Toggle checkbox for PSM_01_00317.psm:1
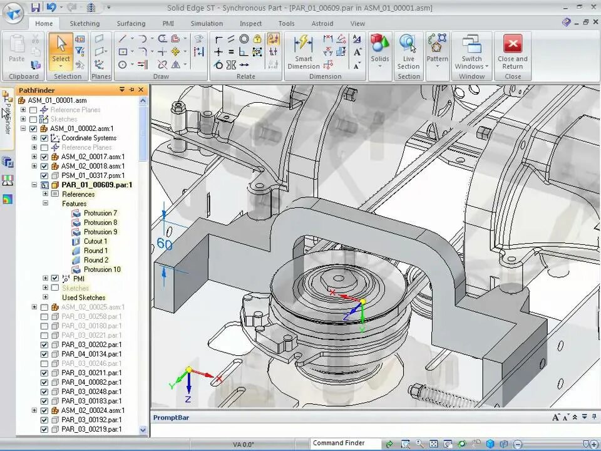601x451 pixels. pos(44,175)
